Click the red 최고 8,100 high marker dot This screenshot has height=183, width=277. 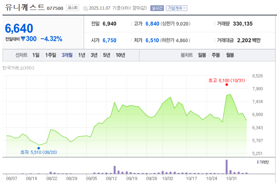pos(227,85)
